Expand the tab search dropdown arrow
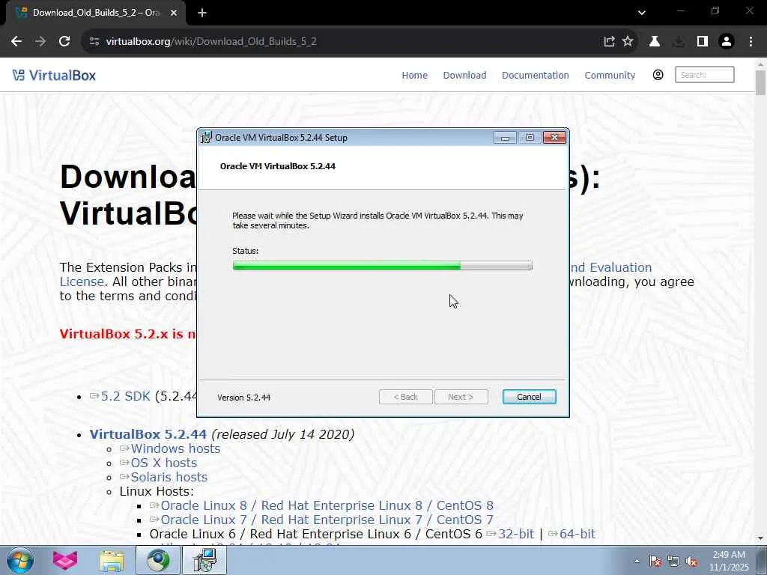Screen dimensions: 767x575 click(642, 13)
